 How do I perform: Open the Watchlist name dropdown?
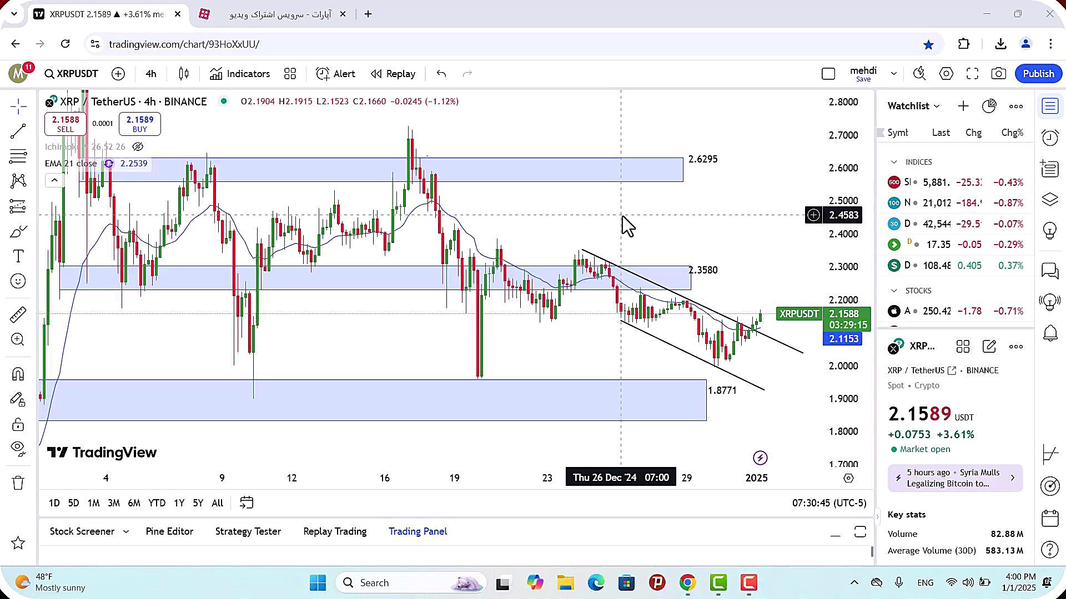[913, 106]
